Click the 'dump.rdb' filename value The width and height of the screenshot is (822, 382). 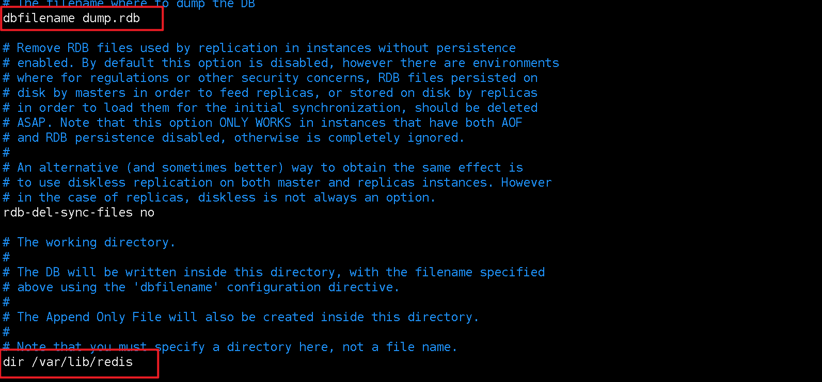pos(111,19)
